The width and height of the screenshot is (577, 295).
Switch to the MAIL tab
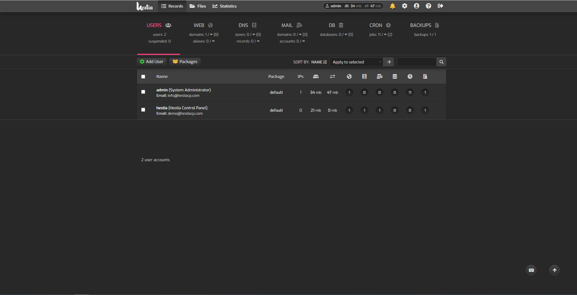[292, 33]
